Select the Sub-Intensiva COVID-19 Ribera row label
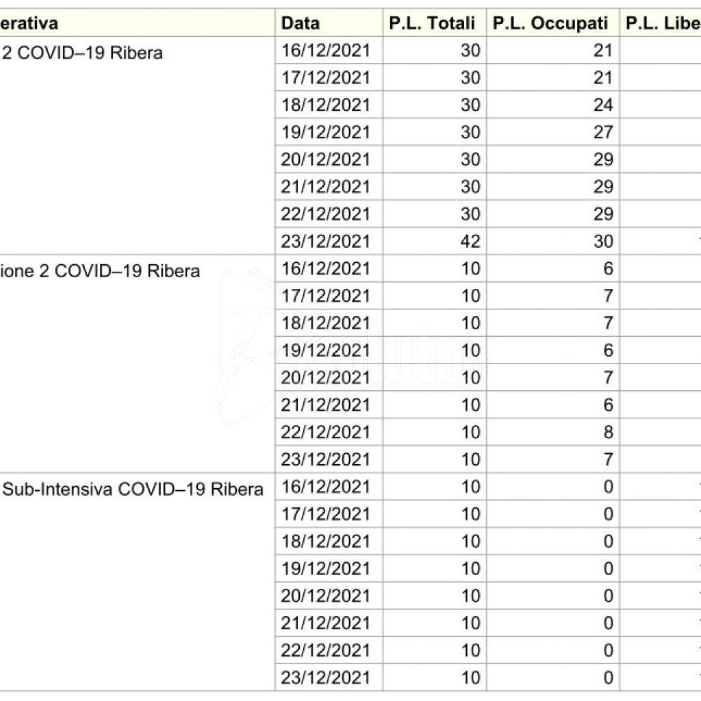The width and height of the screenshot is (701, 701). coord(134,489)
